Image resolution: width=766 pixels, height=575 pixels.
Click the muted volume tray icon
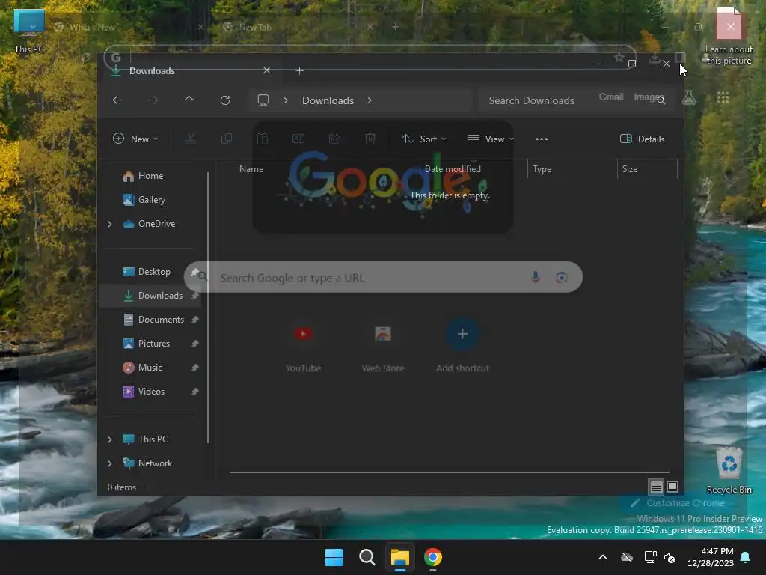point(670,557)
